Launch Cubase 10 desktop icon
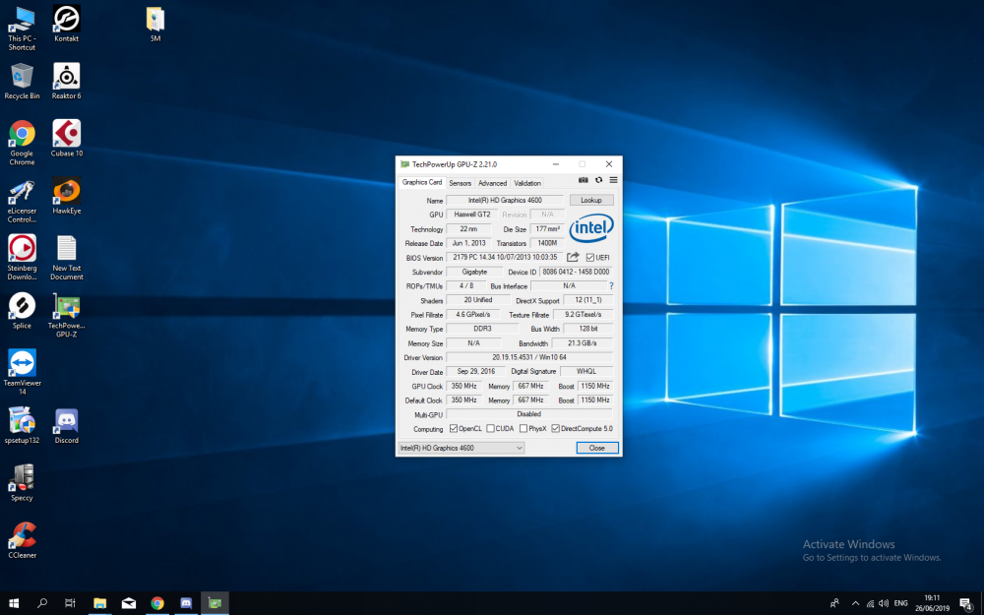The height and width of the screenshot is (615, 984). (67, 138)
